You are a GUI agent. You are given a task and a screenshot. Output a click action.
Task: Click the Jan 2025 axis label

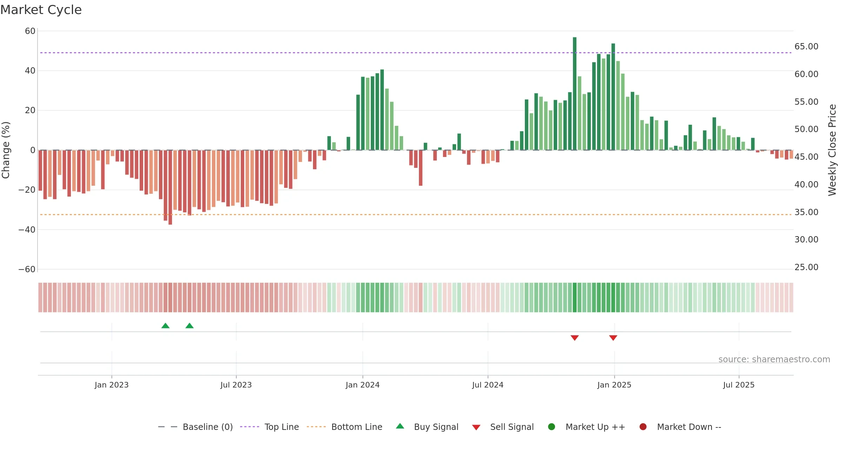614,385
